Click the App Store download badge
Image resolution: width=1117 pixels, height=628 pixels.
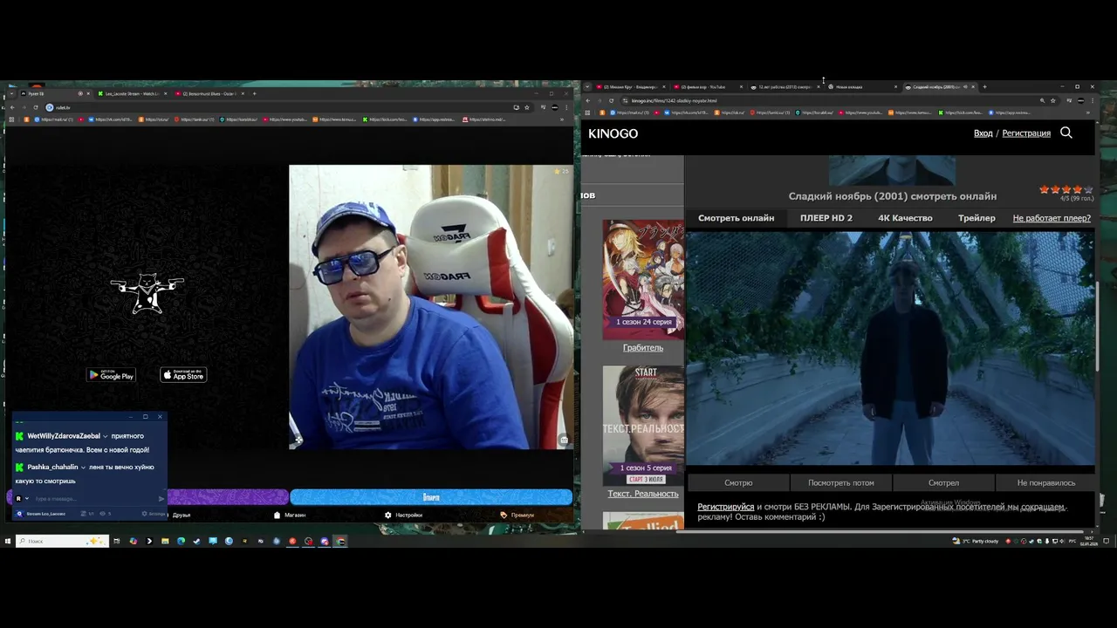click(x=183, y=375)
